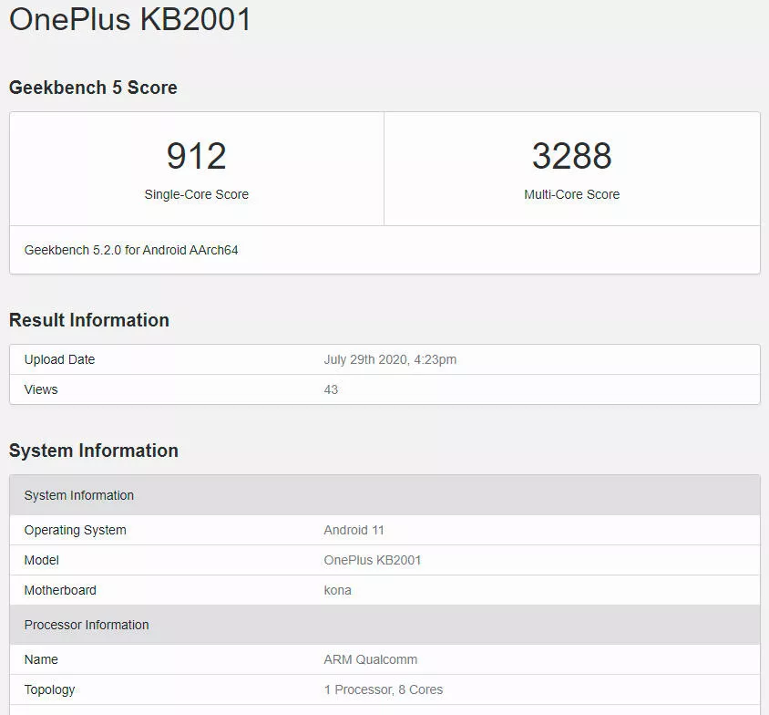The height and width of the screenshot is (715, 769).
Task: Select the 1 Processor, 8 Cores value
Action: tap(383, 690)
